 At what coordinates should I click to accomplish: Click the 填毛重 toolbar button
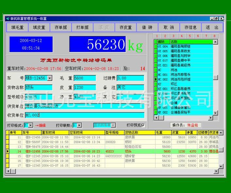pos(17,27)
